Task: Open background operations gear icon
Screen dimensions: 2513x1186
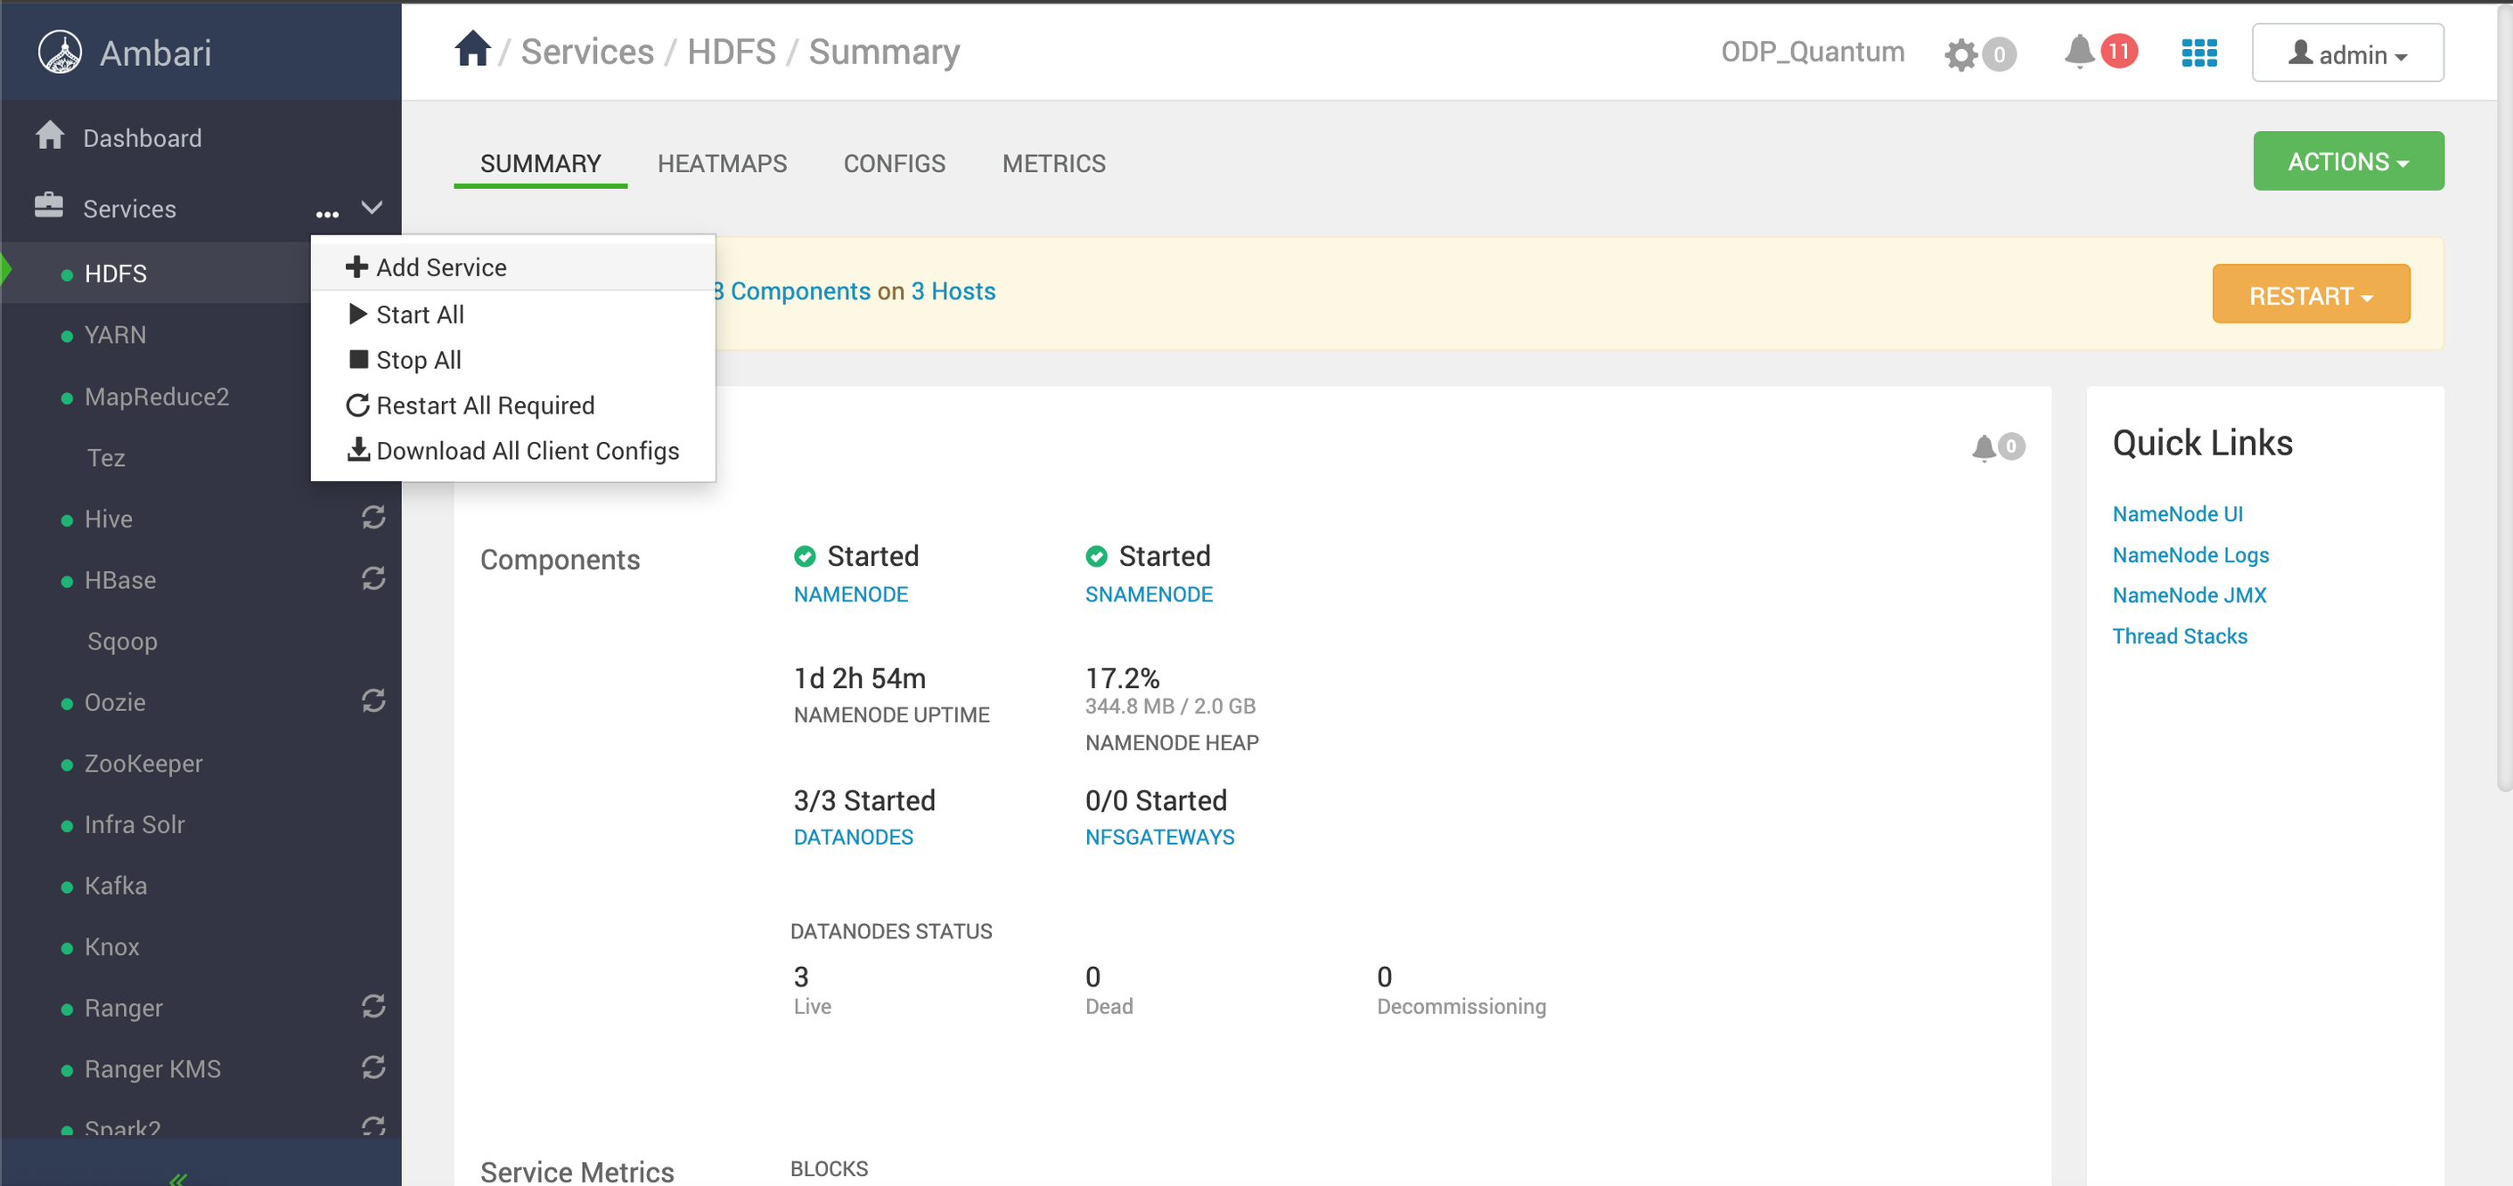Action: click(x=1960, y=53)
